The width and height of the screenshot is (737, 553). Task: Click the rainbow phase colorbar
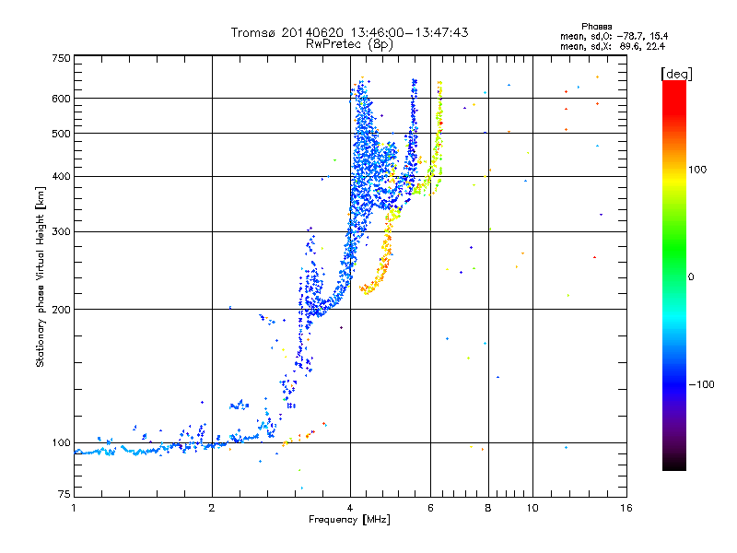pos(674,275)
